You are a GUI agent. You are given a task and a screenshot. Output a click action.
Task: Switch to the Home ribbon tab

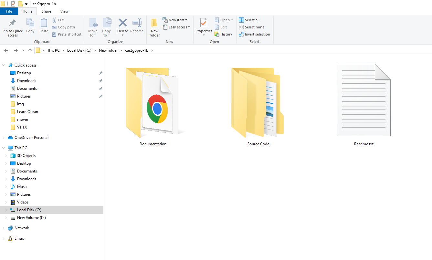27,11
